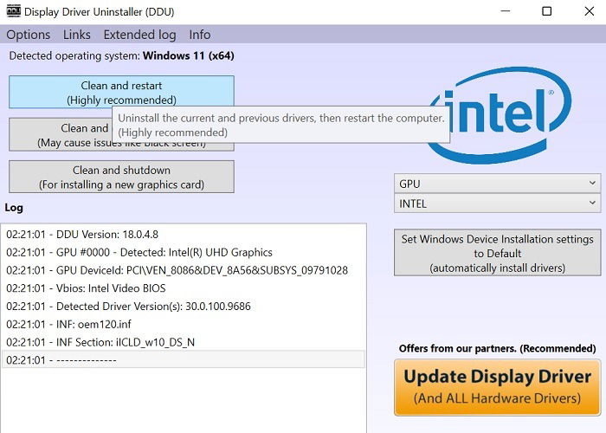Select the GPU DeviceId log line
This screenshot has width=606, height=433.
(x=184, y=270)
